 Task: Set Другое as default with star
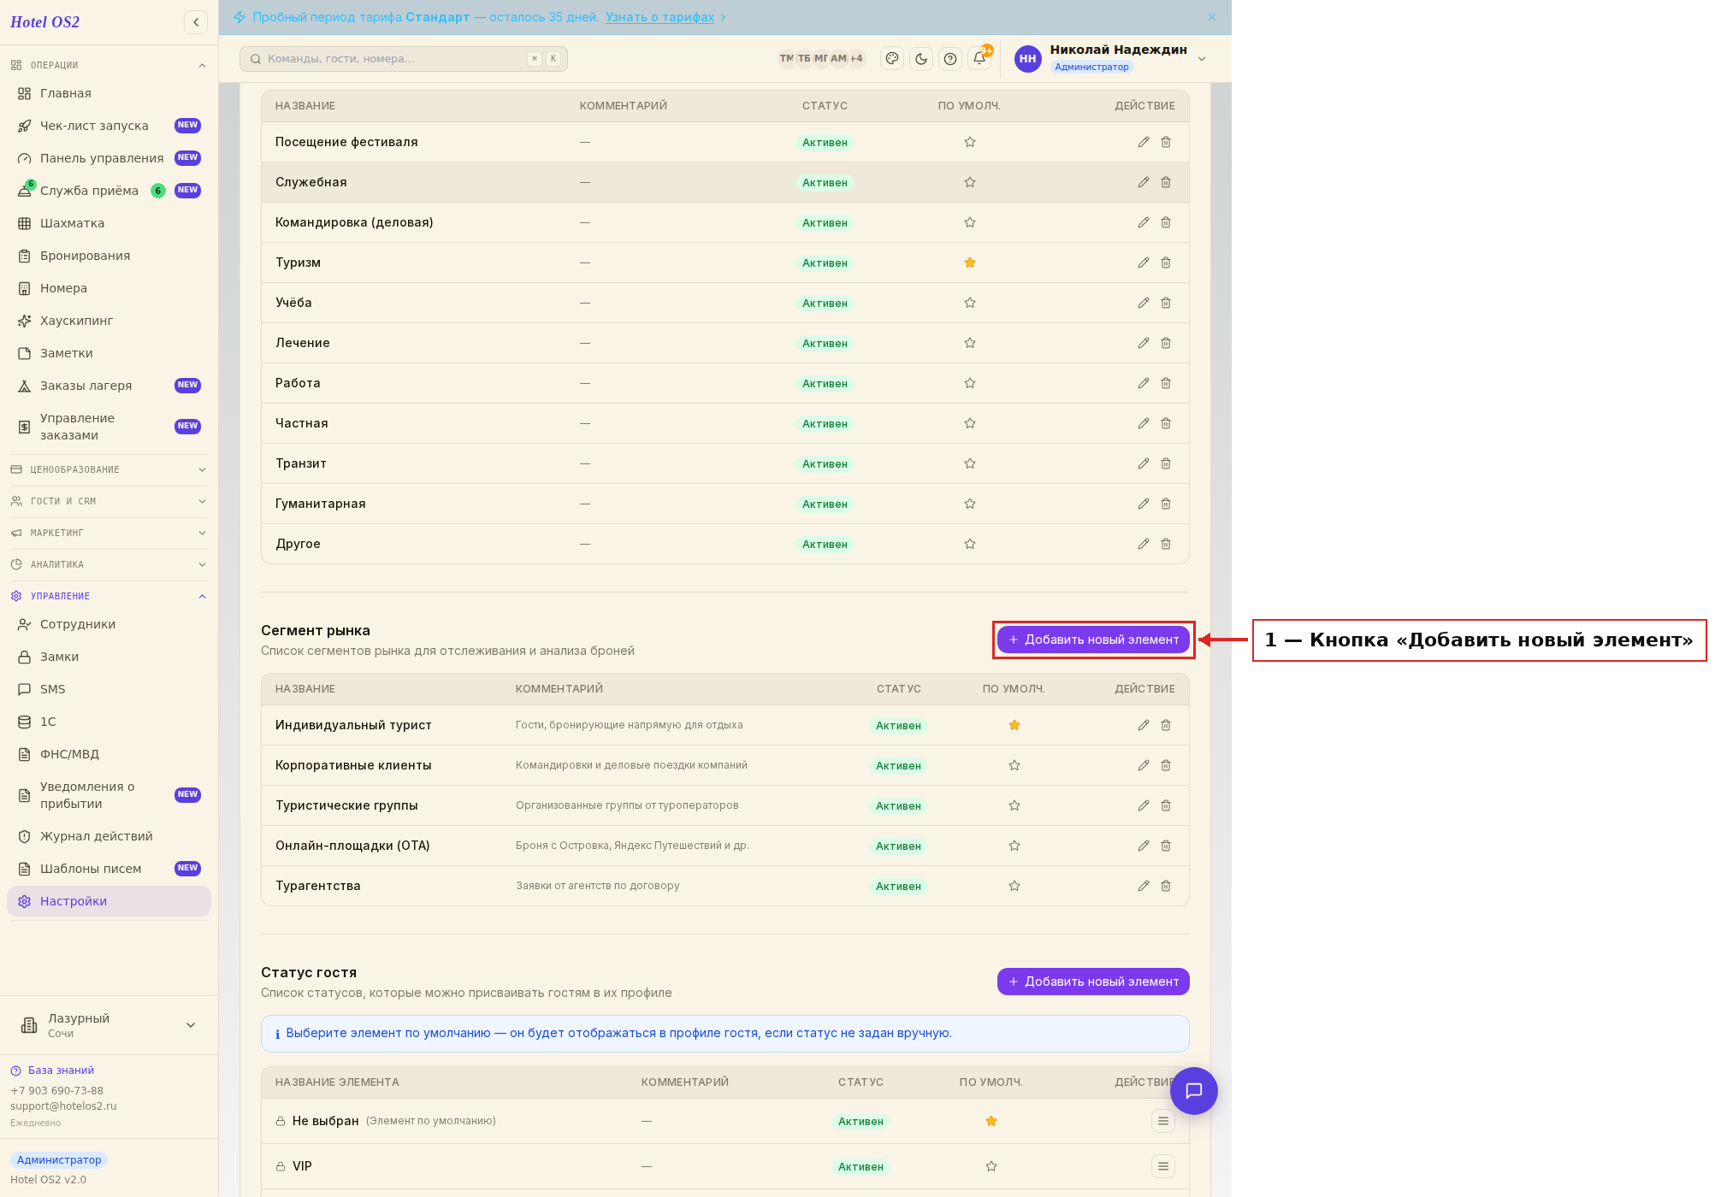point(970,544)
